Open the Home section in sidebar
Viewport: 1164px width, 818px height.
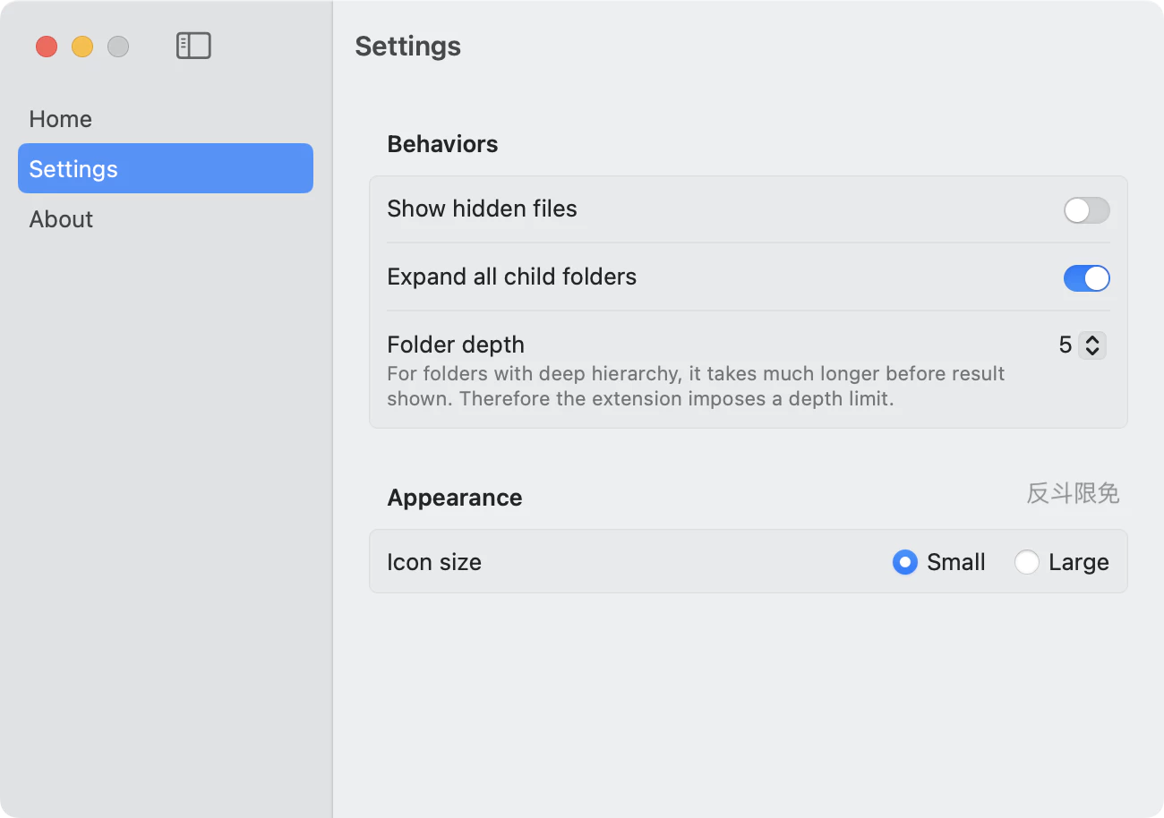[61, 119]
